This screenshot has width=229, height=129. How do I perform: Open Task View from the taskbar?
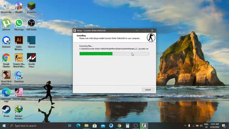click(x=70, y=126)
